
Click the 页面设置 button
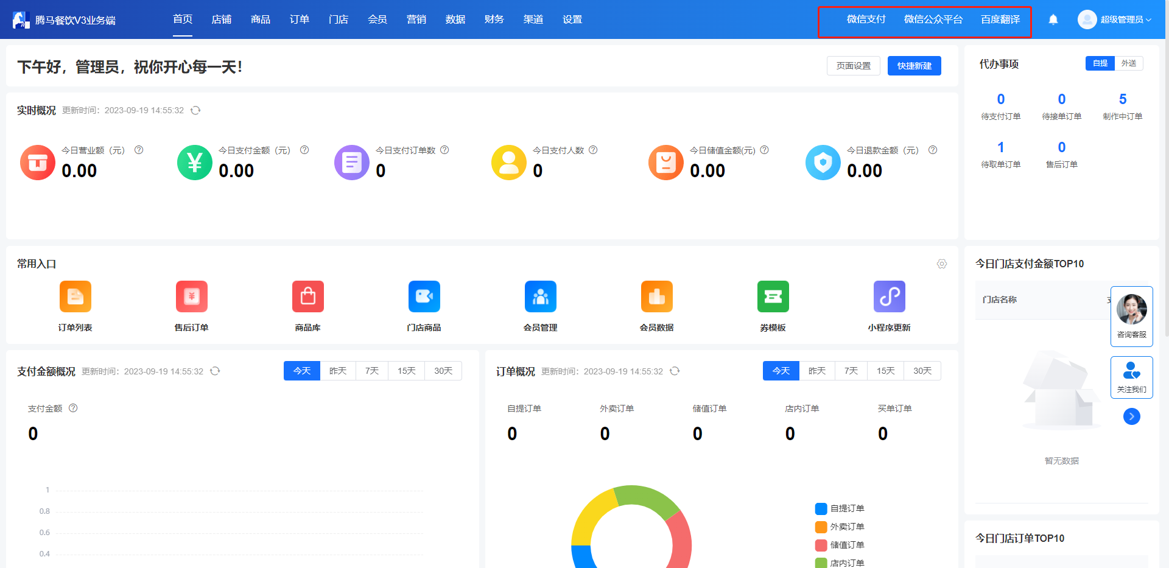(x=854, y=66)
